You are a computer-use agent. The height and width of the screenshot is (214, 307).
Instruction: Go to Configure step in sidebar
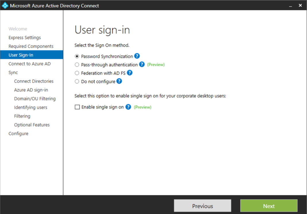click(x=18, y=134)
